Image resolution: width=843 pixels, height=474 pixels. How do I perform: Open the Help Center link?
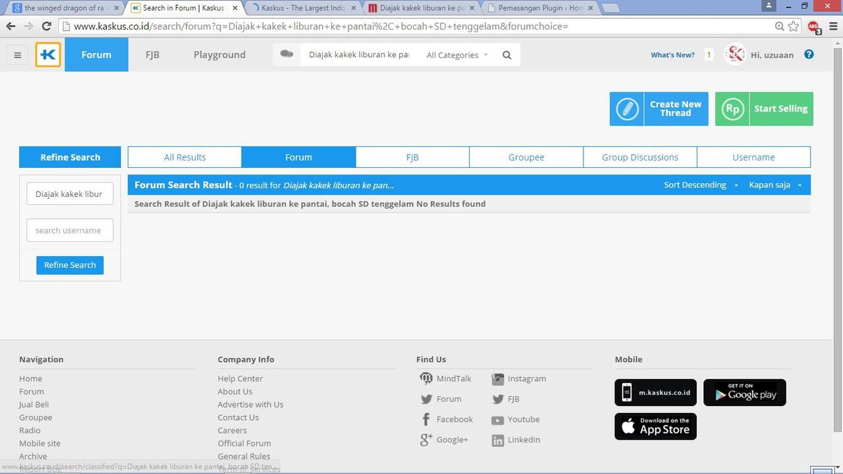click(x=240, y=379)
